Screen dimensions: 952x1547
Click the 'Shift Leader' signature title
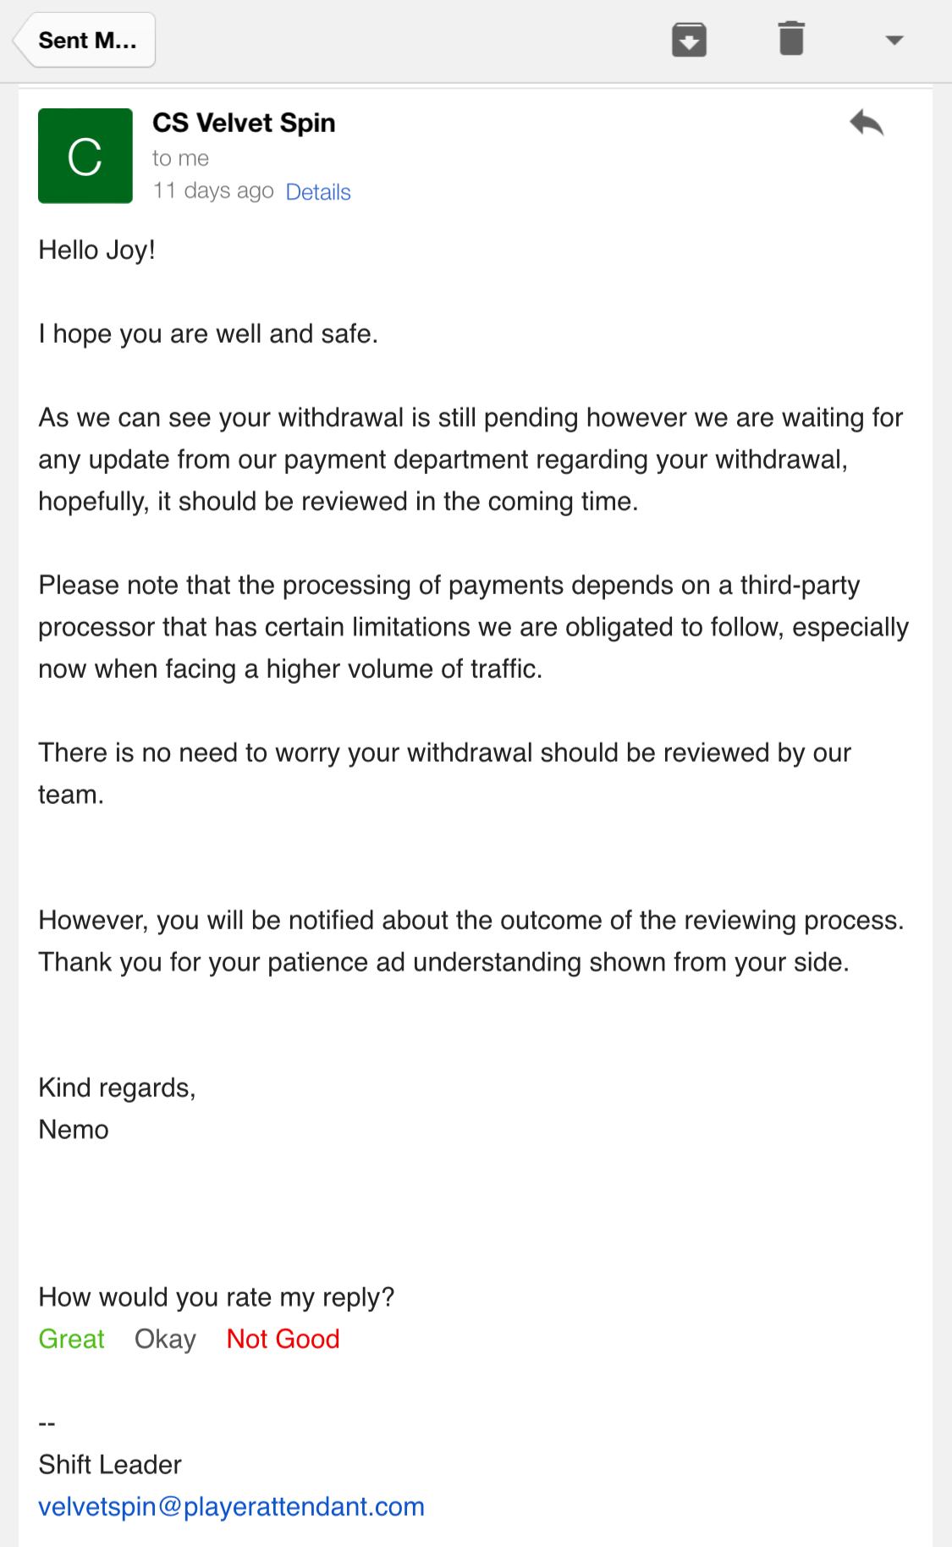click(x=110, y=1465)
